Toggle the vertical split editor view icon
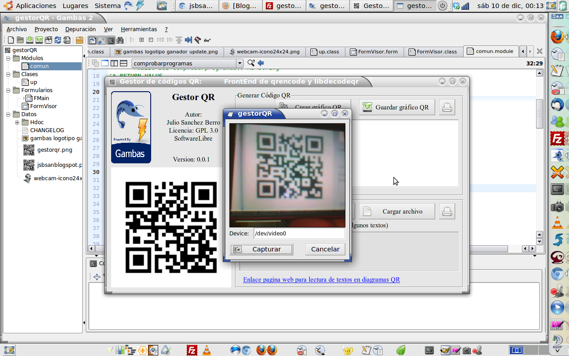 coord(114,63)
